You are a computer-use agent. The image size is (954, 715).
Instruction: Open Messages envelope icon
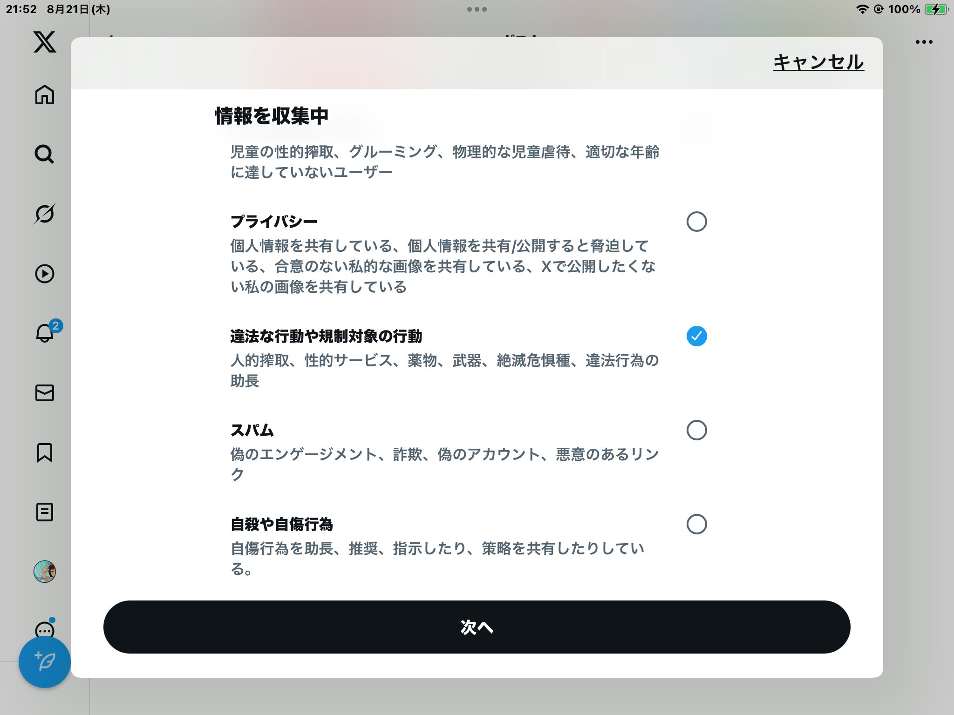click(x=45, y=393)
